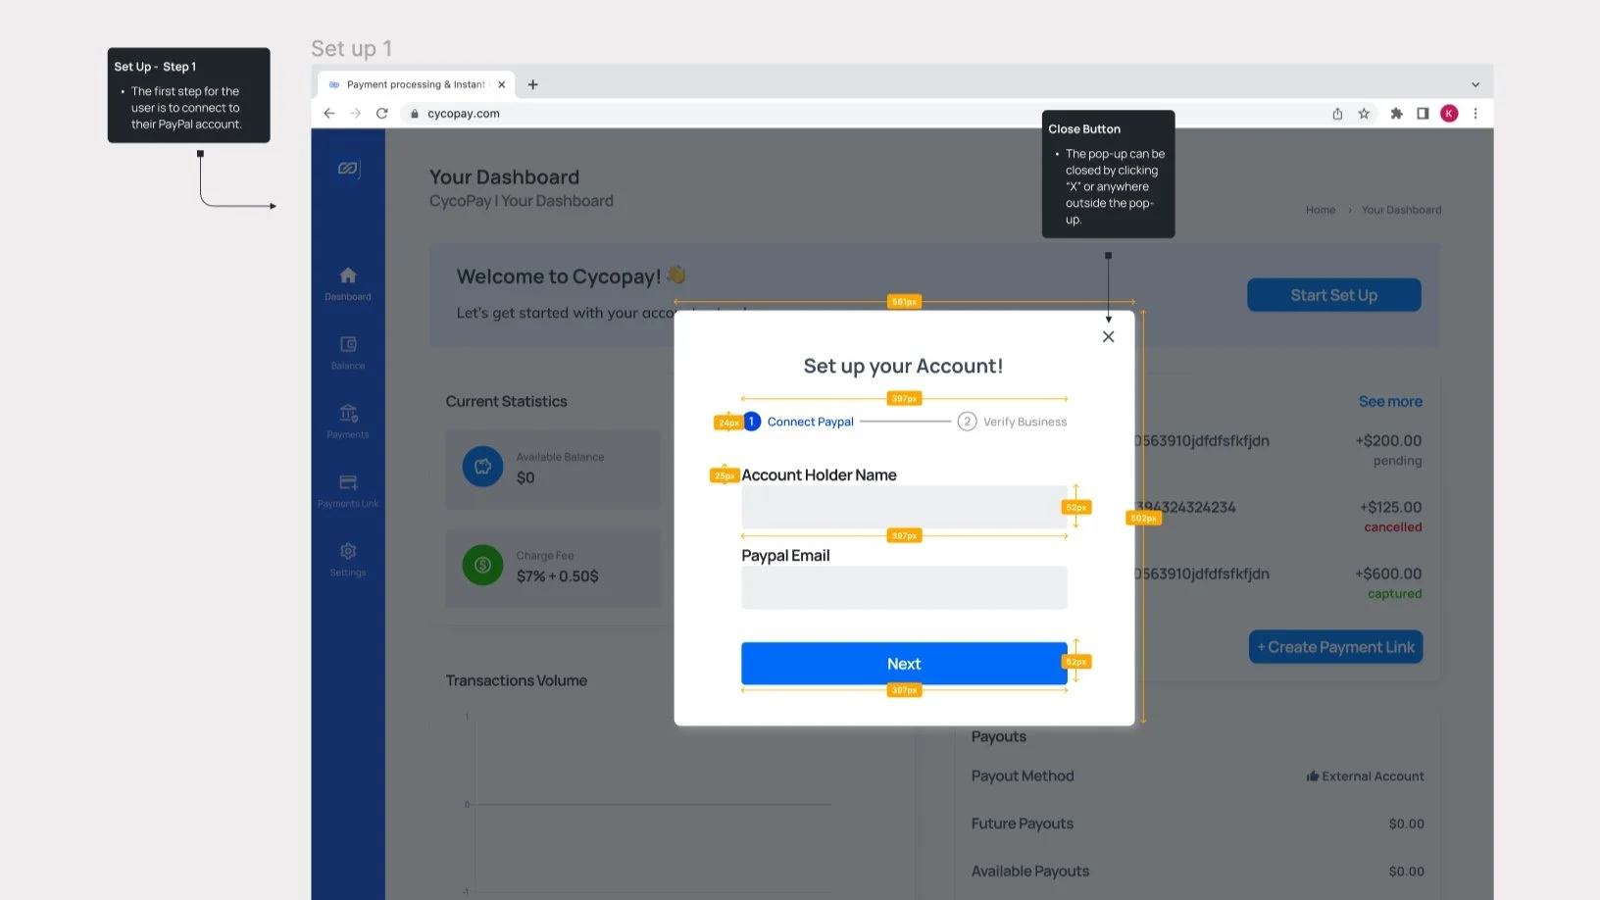Click the Current Statistics heading
Screen dimensions: 1600x900
tap(507, 402)
